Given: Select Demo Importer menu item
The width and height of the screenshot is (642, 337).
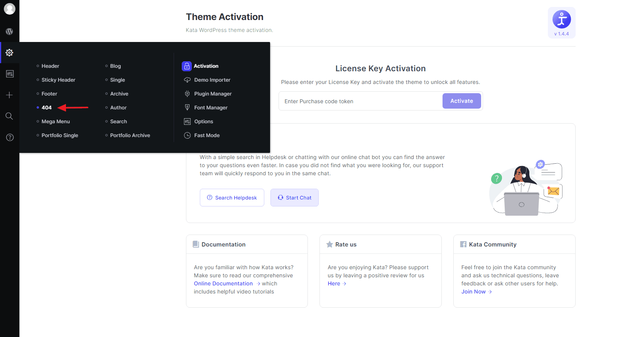Looking at the screenshot, I should tap(212, 80).
